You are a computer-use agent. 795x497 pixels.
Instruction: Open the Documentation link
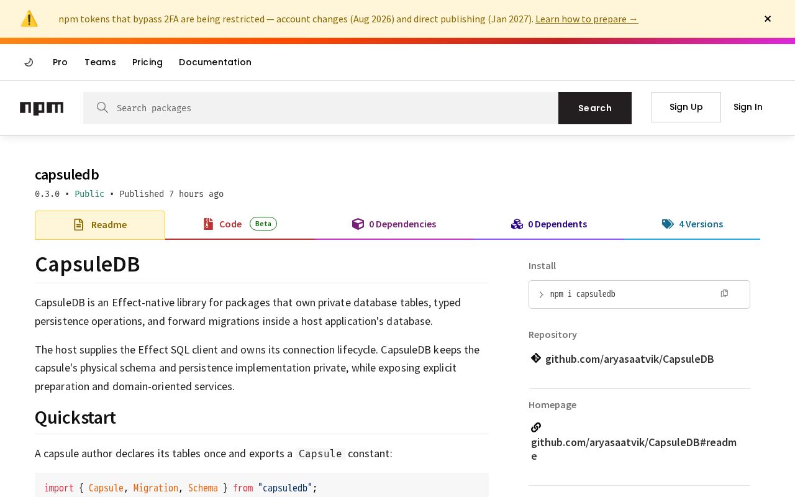tap(215, 62)
